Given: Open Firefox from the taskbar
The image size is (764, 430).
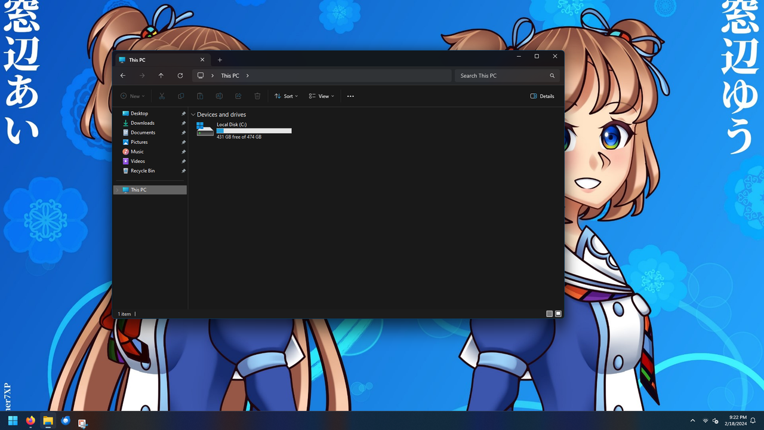Looking at the screenshot, I should [30, 421].
